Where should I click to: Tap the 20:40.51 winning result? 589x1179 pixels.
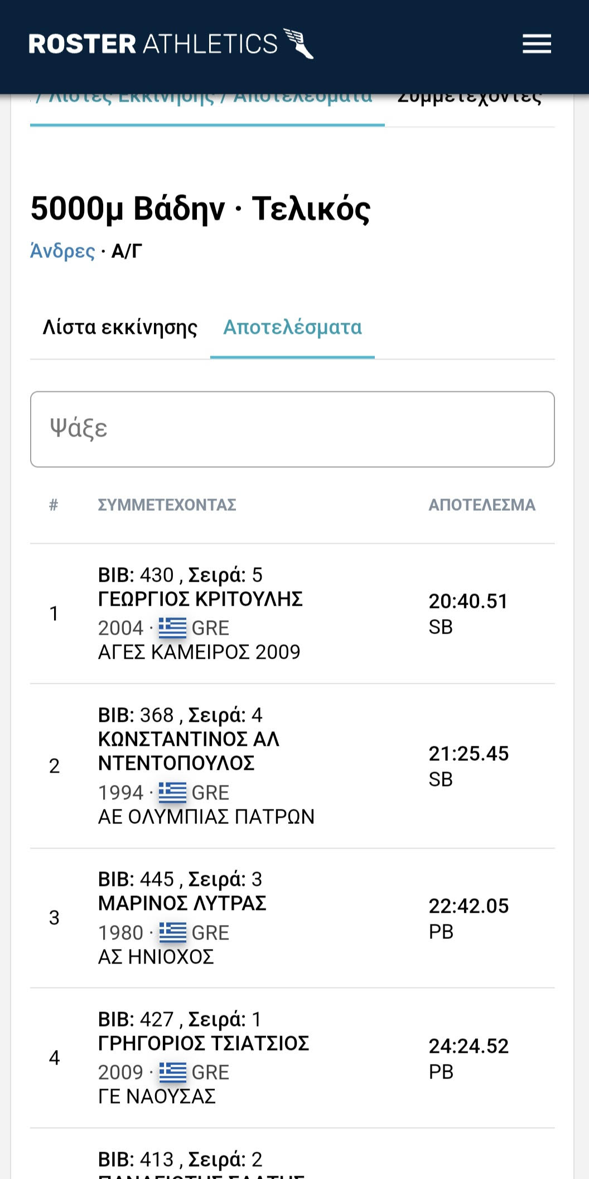468,601
